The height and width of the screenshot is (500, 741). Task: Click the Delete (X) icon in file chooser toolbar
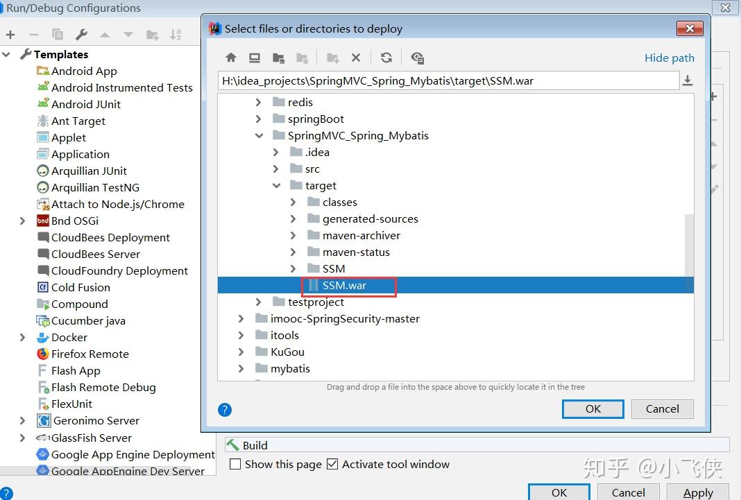pyautogui.click(x=356, y=58)
